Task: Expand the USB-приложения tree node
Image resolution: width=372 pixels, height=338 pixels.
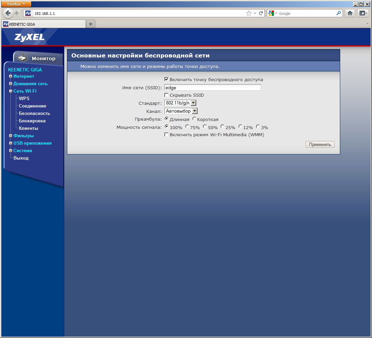Action: point(11,143)
